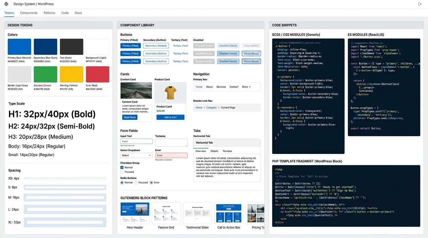Open the Reviews horizontal tab
Screen dimensions: 428x238
[227, 151]
